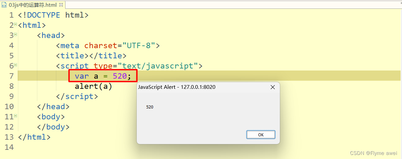Select the 03js中的运算符.html editor tab
Image resolution: width=402 pixels, height=159 pixels.
(x=33, y=5)
